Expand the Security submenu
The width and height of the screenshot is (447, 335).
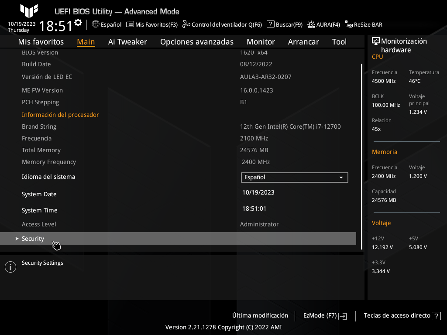click(x=33, y=239)
